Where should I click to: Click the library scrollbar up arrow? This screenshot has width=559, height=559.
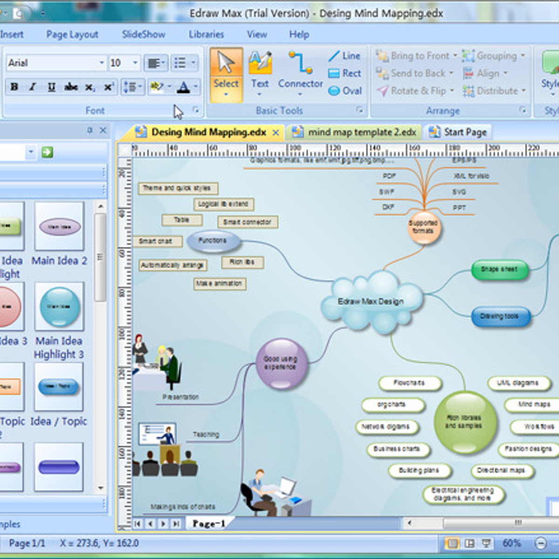tap(101, 206)
